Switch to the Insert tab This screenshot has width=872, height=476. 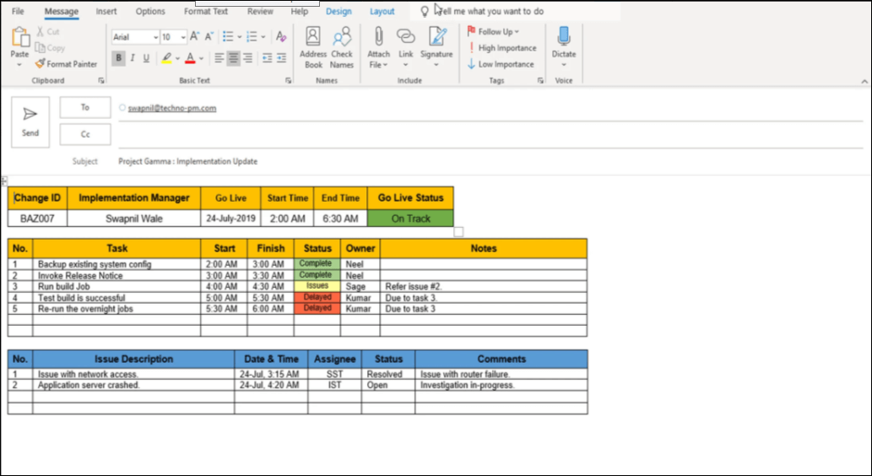pos(106,12)
